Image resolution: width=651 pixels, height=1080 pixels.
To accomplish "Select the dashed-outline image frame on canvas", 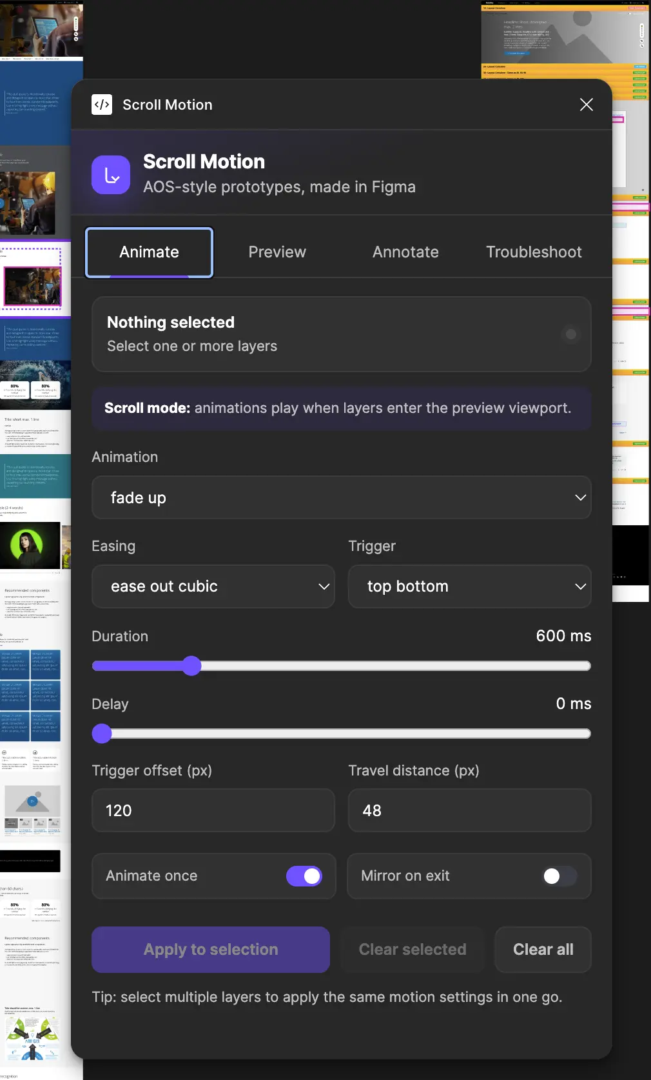I will [32, 277].
